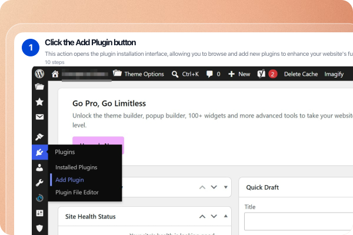Select Add Plugin in the submenu

coord(69,180)
